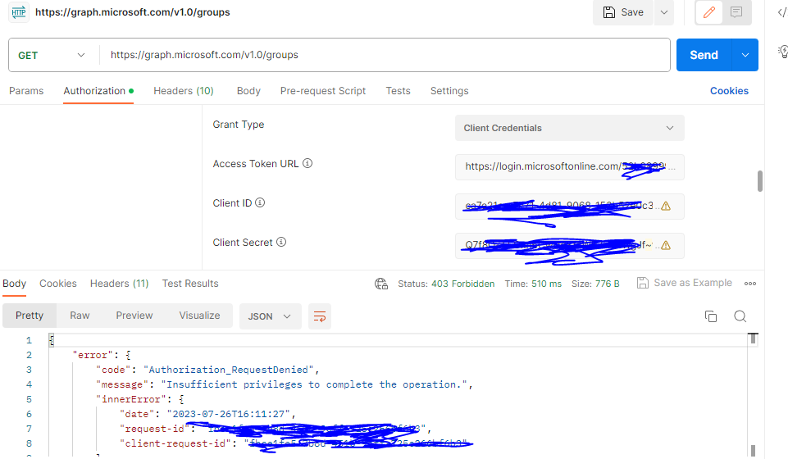Copy the response body icon
The width and height of the screenshot is (788, 459).
click(x=711, y=316)
